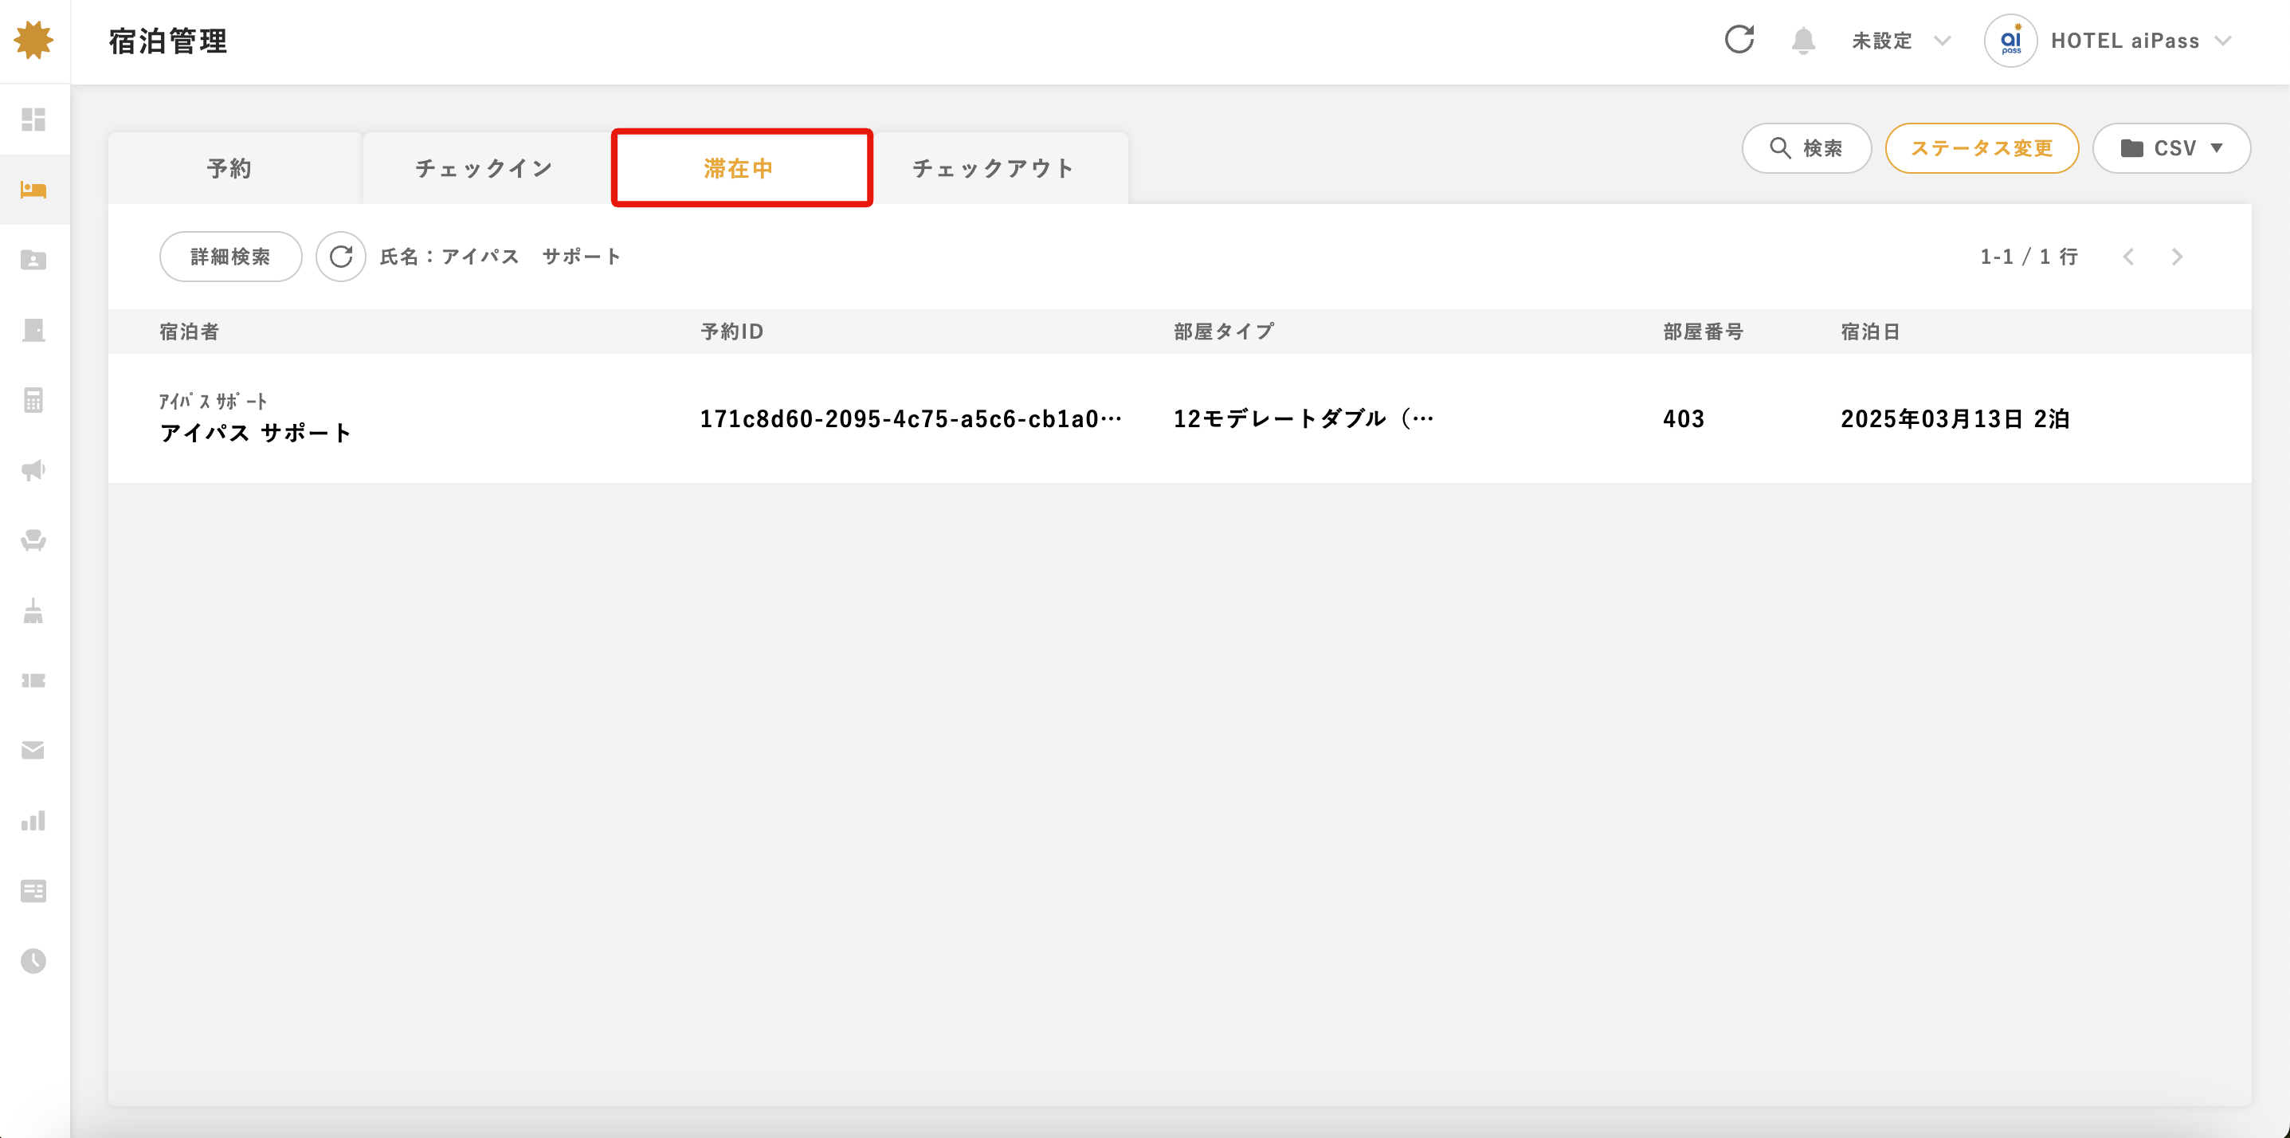Open the notifications bell
Viewport: 2290px width, 1138px height.
(1803, 41)
